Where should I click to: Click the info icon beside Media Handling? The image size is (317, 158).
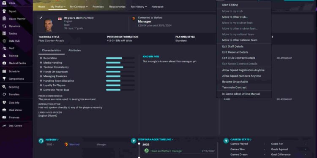click(x=41, y=63)
